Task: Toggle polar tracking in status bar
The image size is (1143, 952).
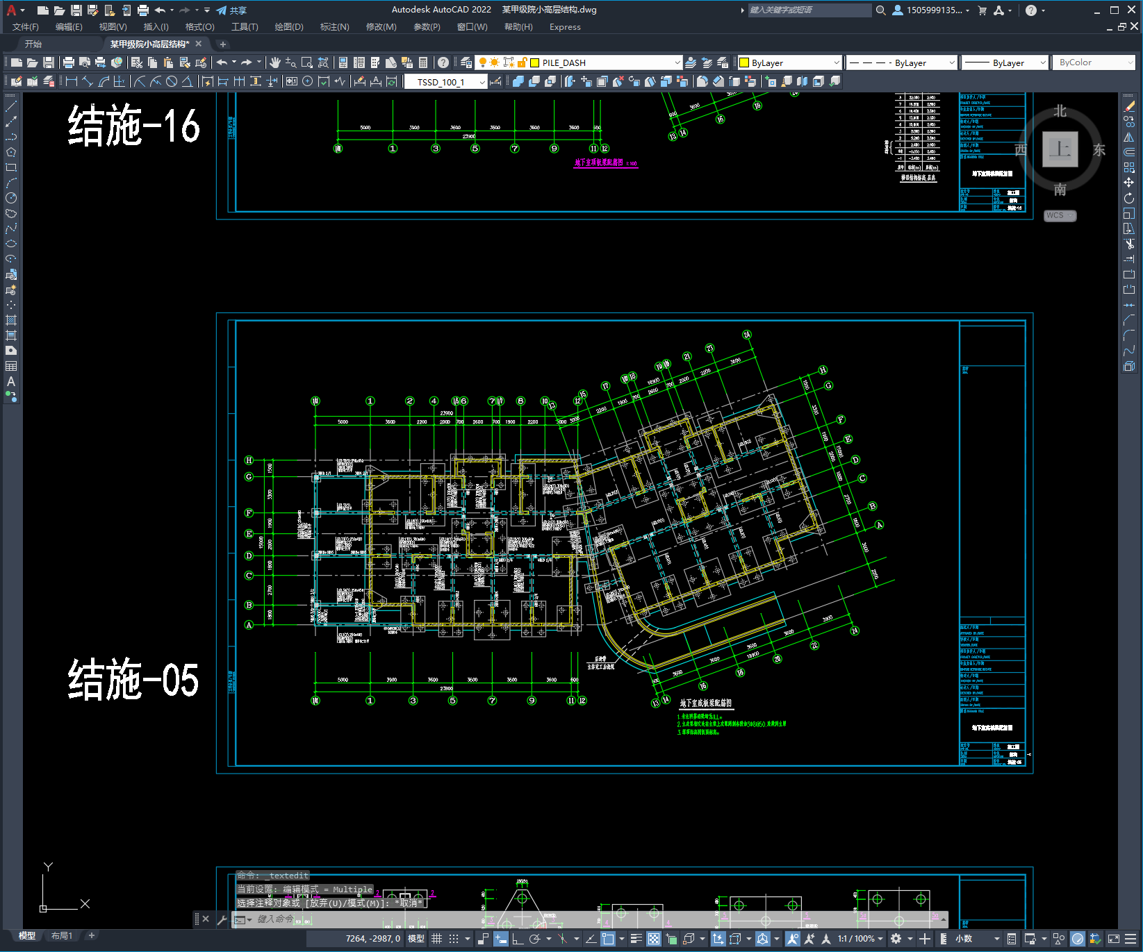Action: coord(534,939)
